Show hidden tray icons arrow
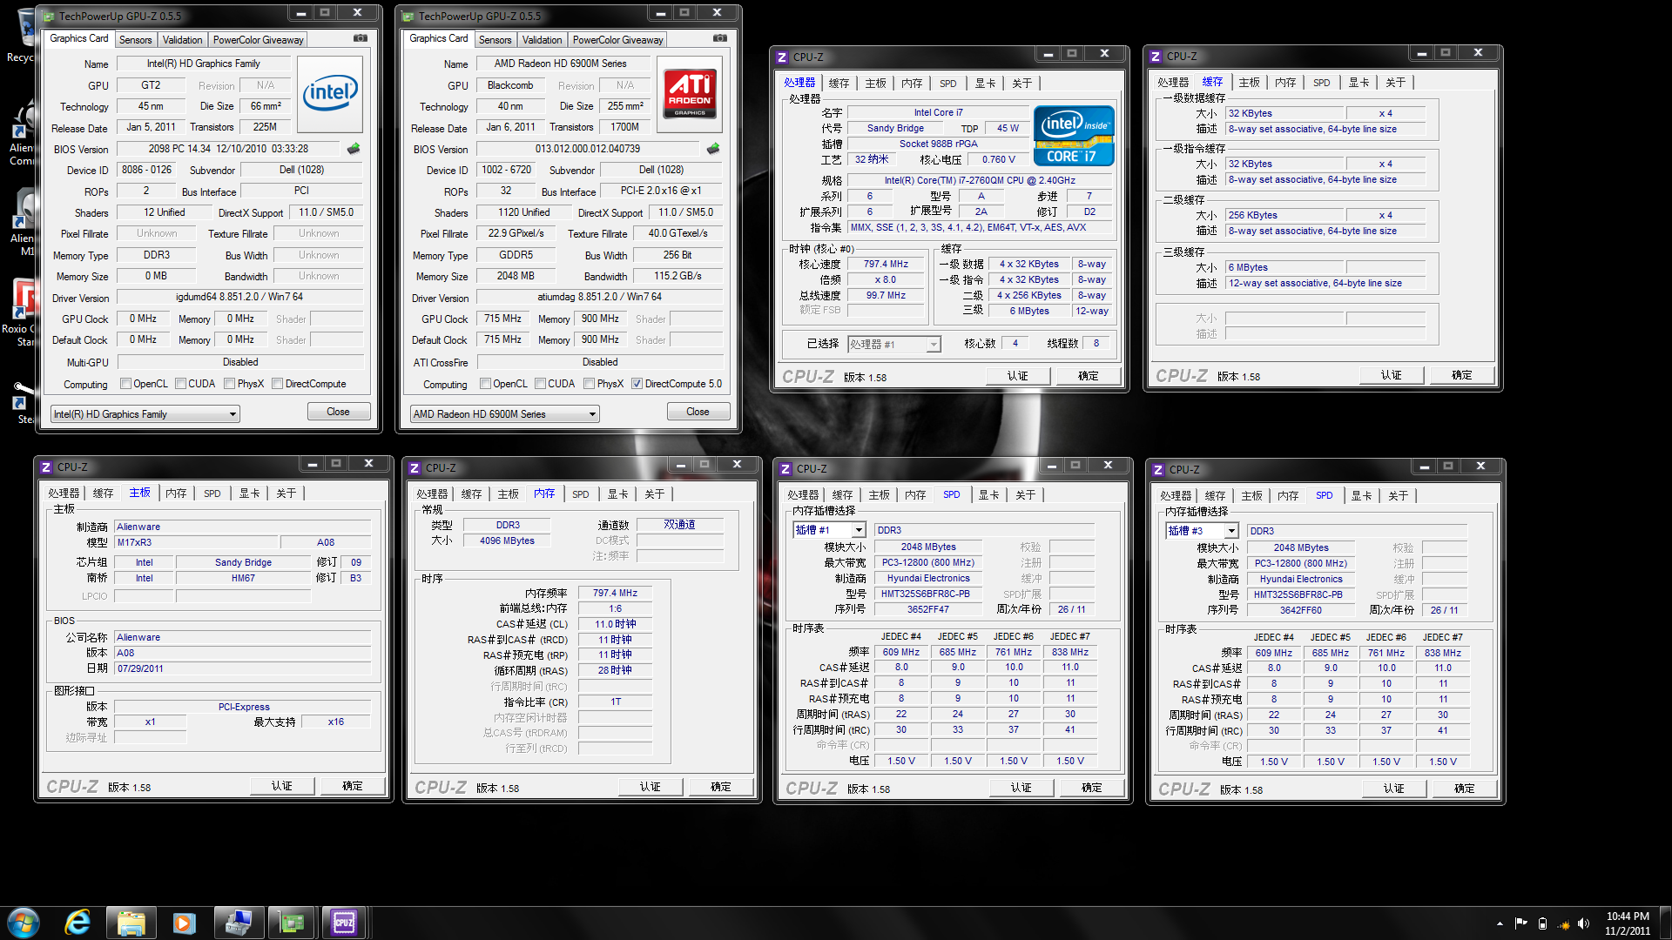Viewport: 1672px width, 940px height. (1500, 923)
